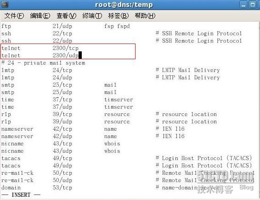Click 'timserver' alias on the 37/tcp line

coord(119,100)
